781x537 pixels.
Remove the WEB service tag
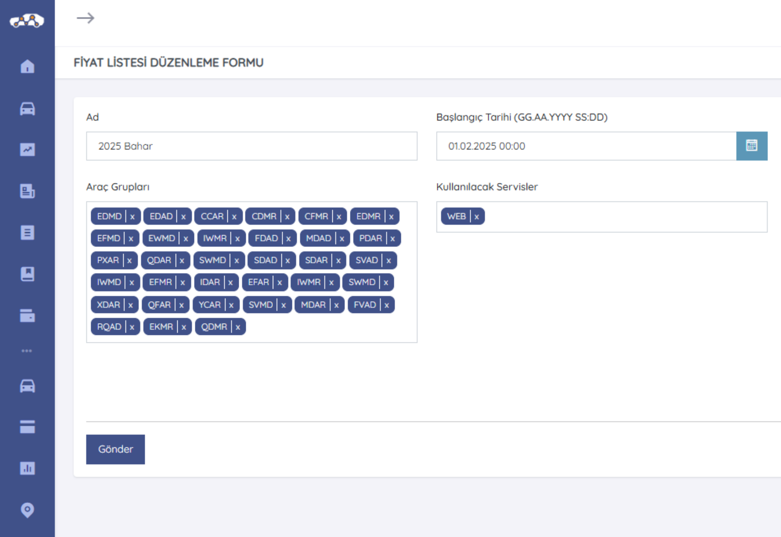tap(477, 217)
